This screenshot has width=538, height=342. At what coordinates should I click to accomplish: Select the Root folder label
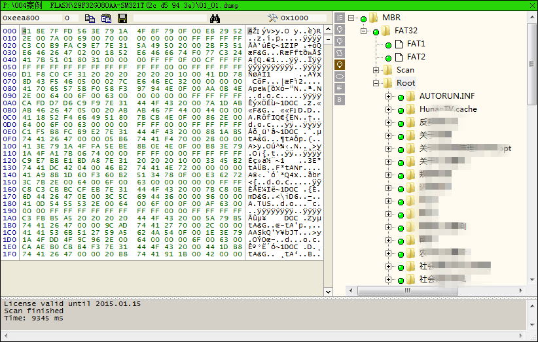[x=406, y=83]
